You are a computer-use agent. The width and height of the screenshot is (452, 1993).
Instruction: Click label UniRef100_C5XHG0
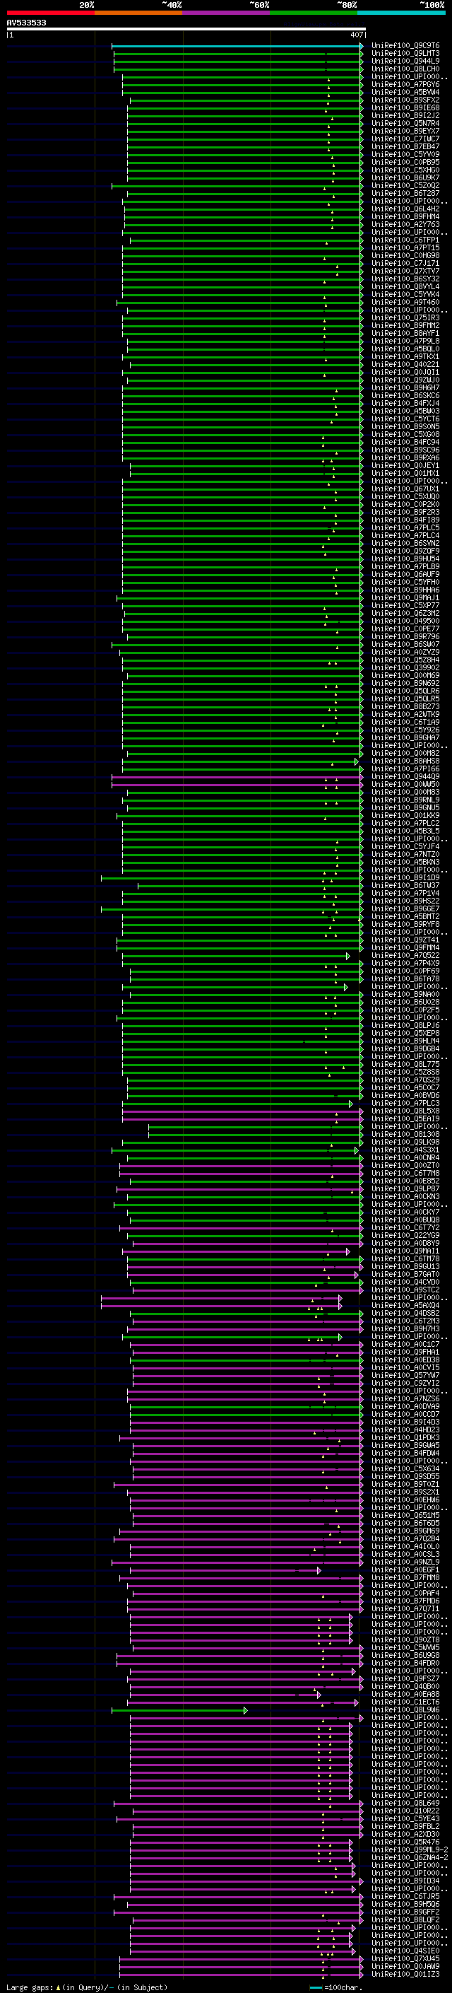point(405,170)
